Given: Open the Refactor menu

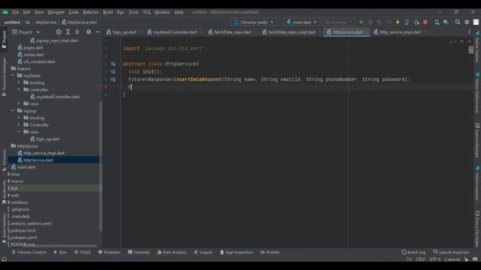Looking at the screenshot, I should (91, 12).
